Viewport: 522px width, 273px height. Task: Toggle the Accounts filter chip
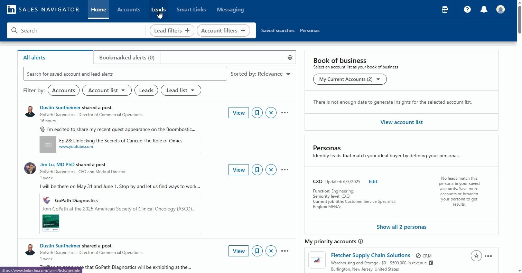click(x=64, y=90)
